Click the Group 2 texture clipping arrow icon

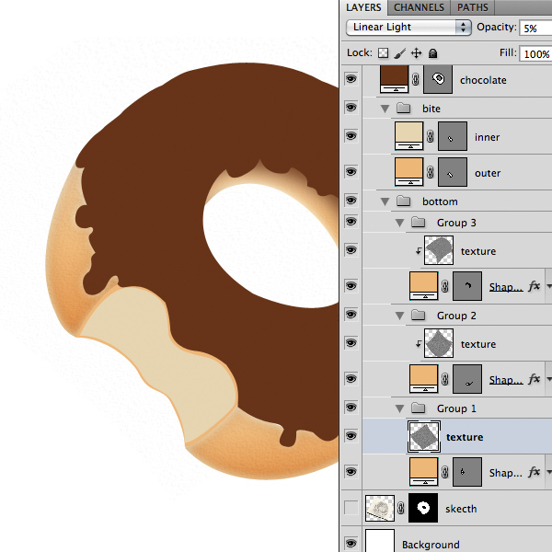click(418, 343)
